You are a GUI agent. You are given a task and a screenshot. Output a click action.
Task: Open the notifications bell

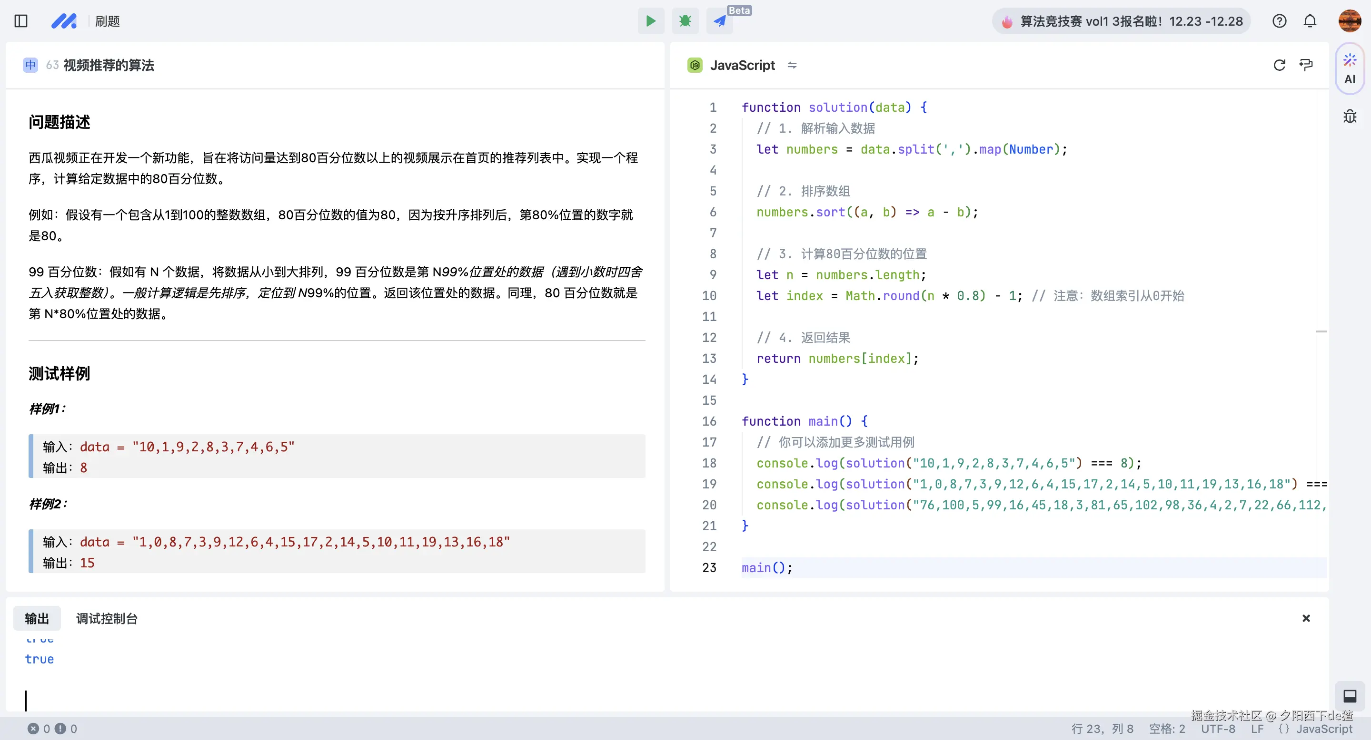tap(1310, 21)
